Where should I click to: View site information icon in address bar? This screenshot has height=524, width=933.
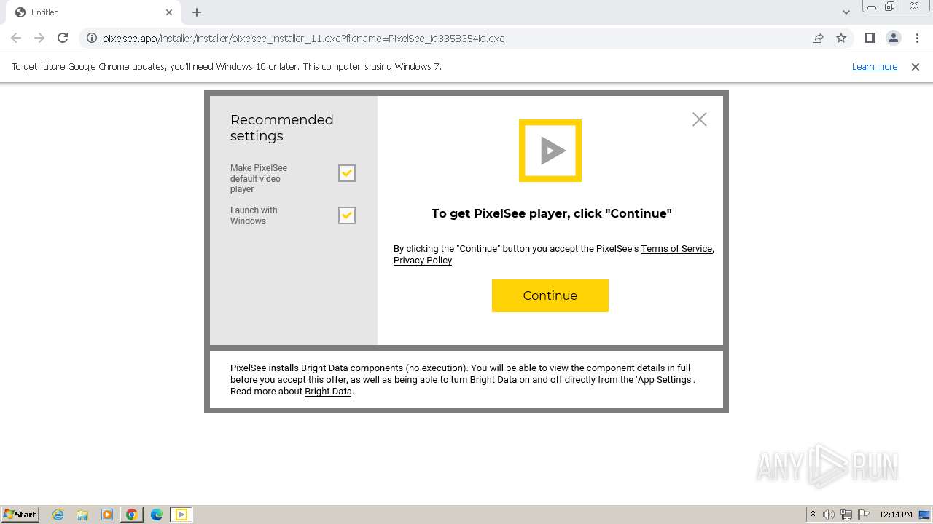[92, 38]
